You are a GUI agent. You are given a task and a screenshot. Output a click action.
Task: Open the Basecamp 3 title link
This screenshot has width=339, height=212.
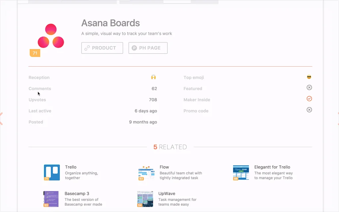(x=77, y=193)
